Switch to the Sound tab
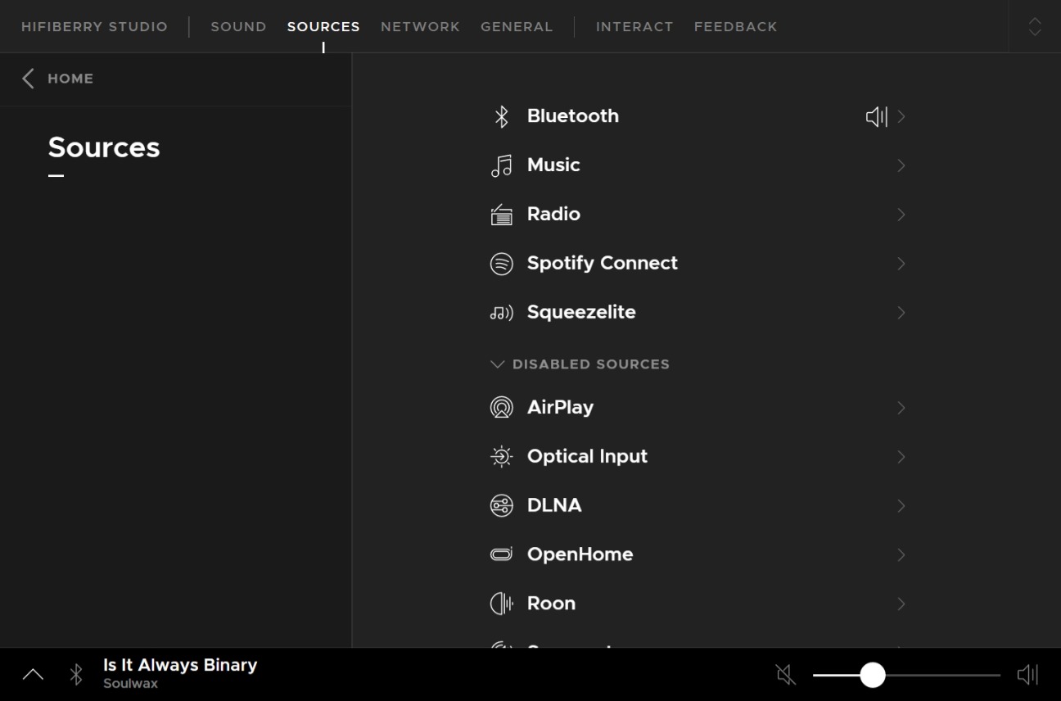This screenshot has height=701, width=1061. [x=238, y=26]
